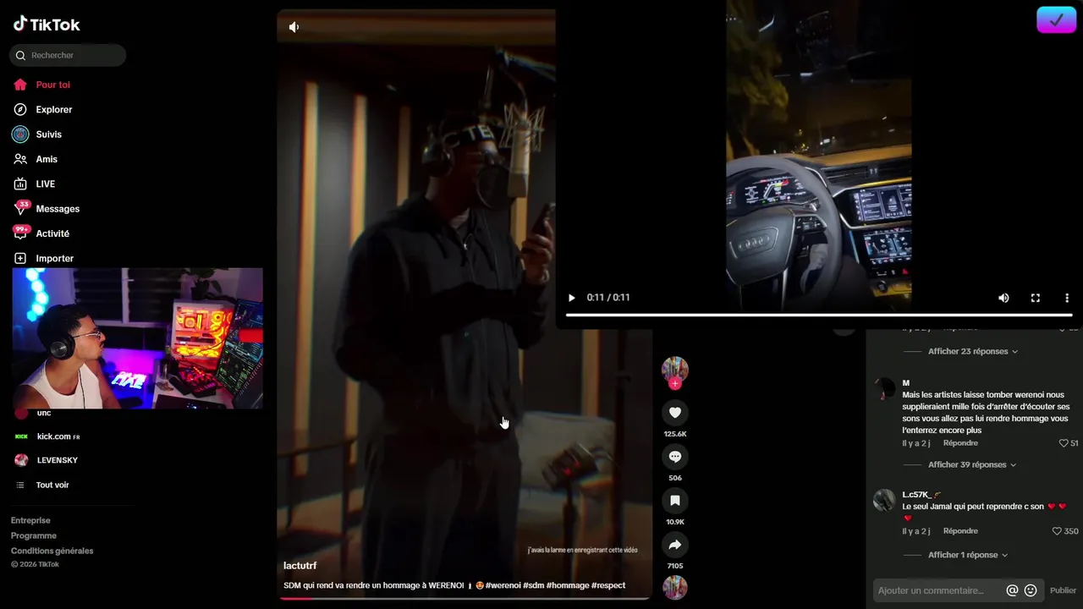Image resolution: width=1083 pixels, height=609 pixels.
Task: Click the M commenter username
Action: (x=906, y=383)
